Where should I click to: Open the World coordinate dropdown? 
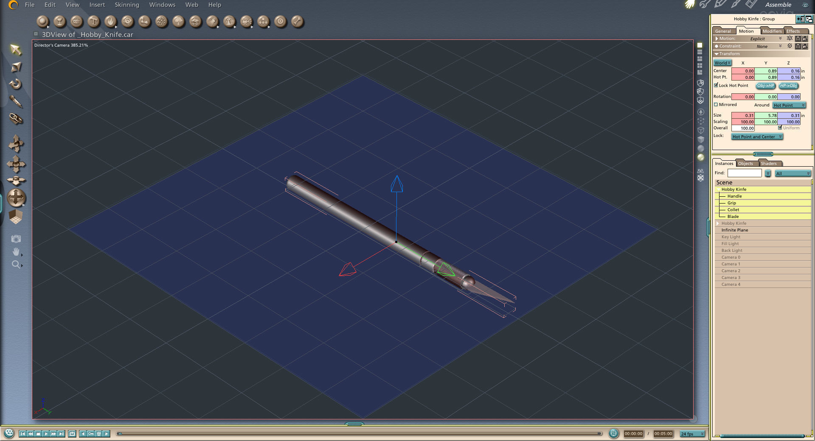point(722,63)
